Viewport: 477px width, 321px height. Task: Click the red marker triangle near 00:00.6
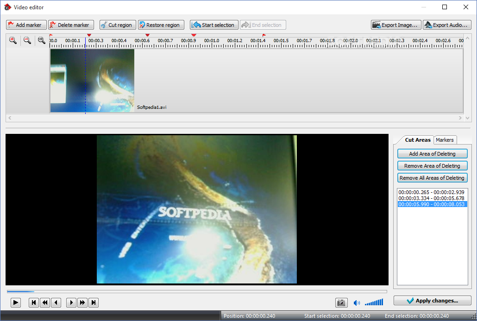click(148, 35)
